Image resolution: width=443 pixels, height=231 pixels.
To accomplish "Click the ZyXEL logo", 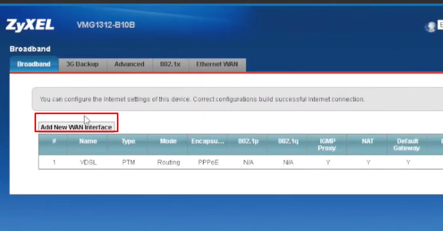I will [31, 25].
